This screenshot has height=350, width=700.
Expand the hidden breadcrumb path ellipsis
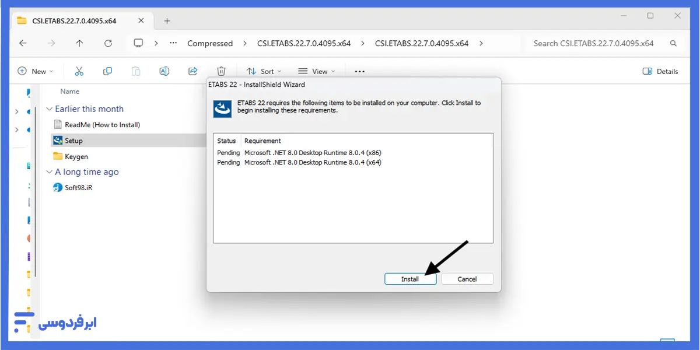[x=173, y=43]
